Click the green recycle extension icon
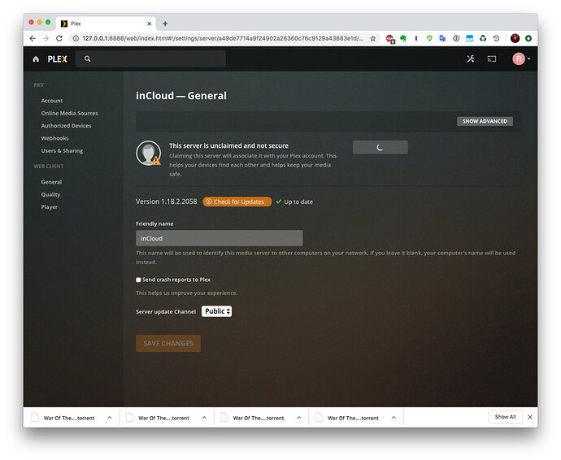Image resolution: width=561 pixels, height=460 pixels. (483, 38)
